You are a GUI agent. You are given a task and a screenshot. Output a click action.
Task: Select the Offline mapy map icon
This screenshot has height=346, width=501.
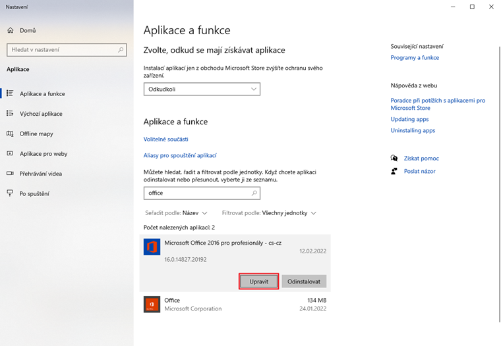tap(10, 134)
